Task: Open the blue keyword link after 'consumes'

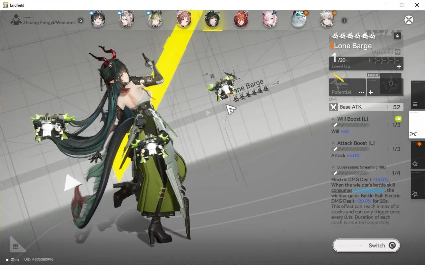Action: (x=369, y=190)
